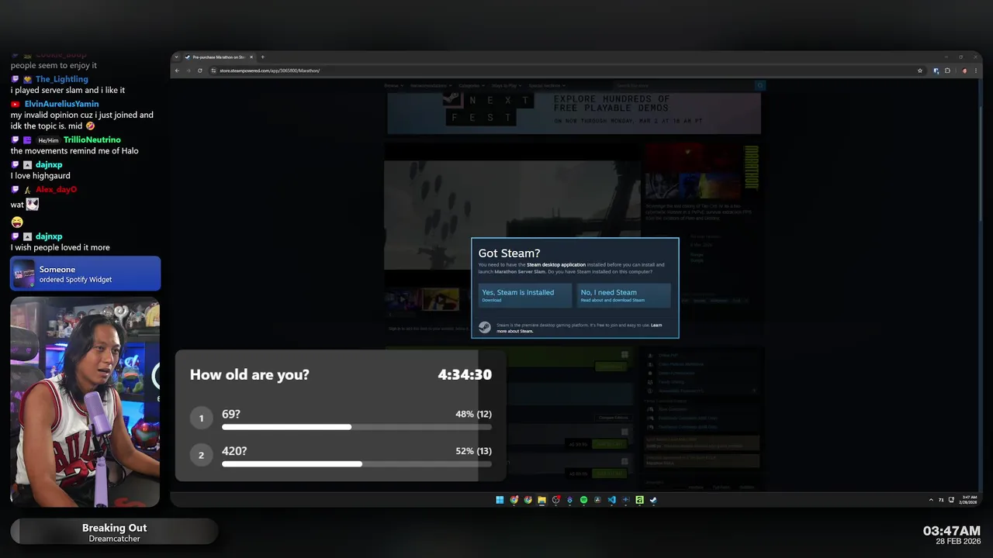Click the Steam logo in dialog
Screen dimensions: 993x558
484,327
